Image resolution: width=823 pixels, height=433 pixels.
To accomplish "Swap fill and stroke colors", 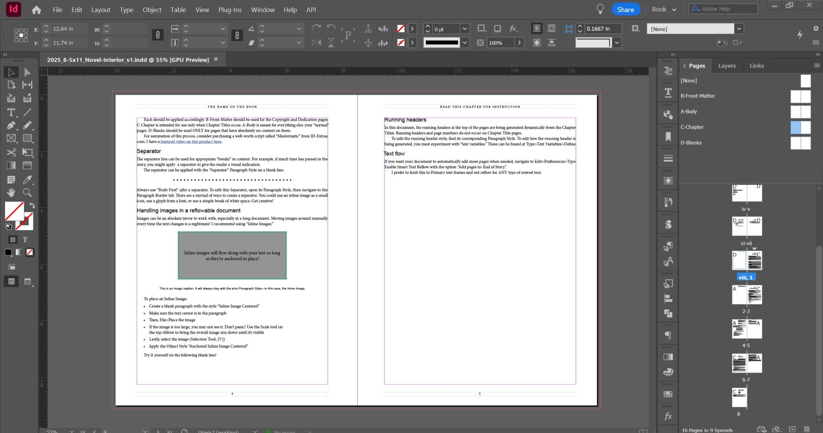I will (x=32, y=206).
